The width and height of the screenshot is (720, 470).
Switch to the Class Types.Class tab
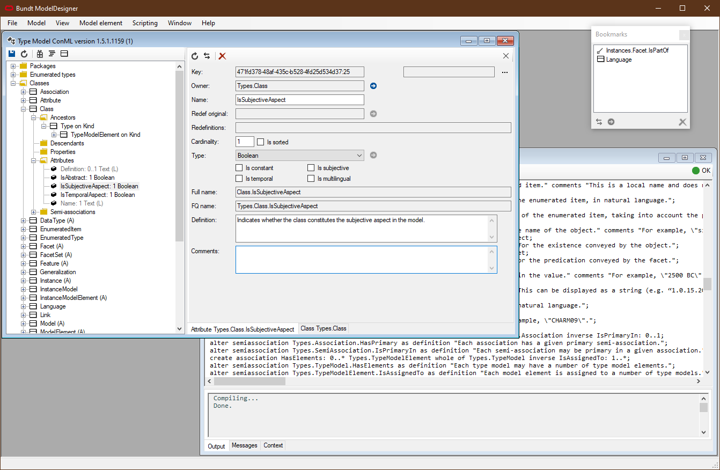(324, 328)
